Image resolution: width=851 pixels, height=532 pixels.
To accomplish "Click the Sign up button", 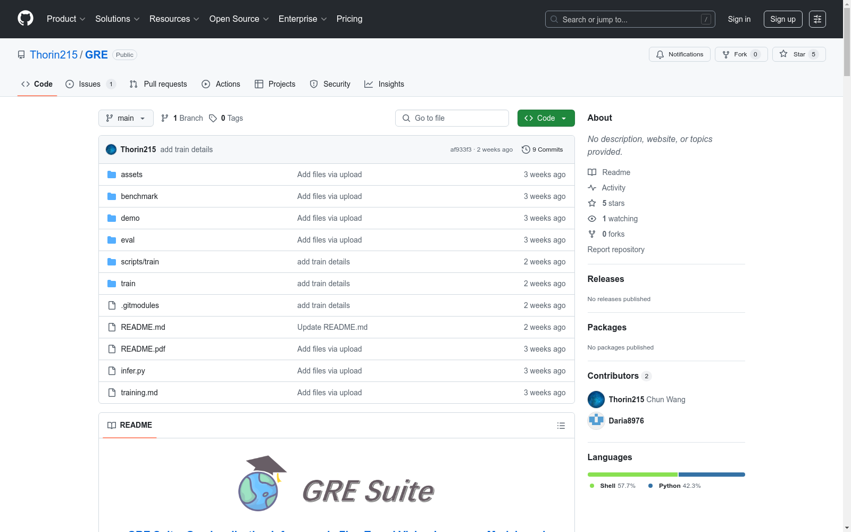I will tap(783, 19).
